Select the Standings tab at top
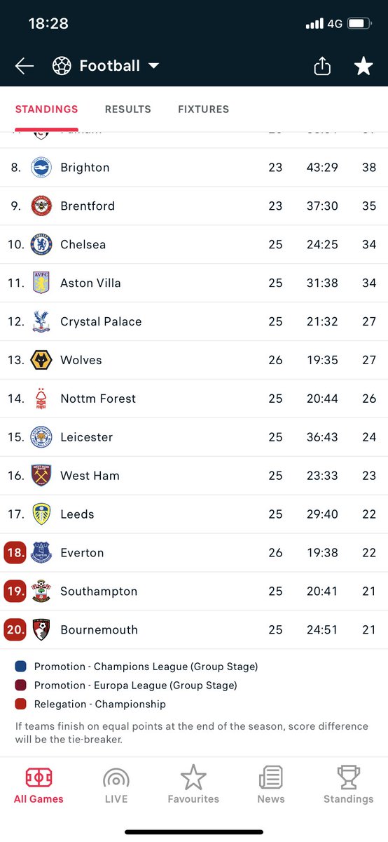This screenshot has height=842, width=388. pos(47,109)
